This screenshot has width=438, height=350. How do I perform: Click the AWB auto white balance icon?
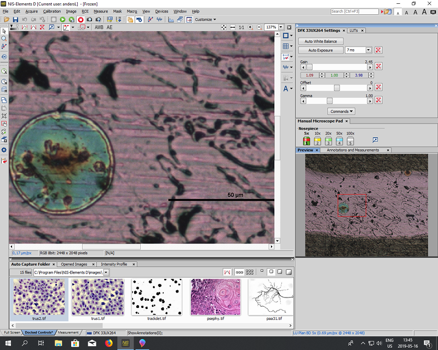pos(99,27)
